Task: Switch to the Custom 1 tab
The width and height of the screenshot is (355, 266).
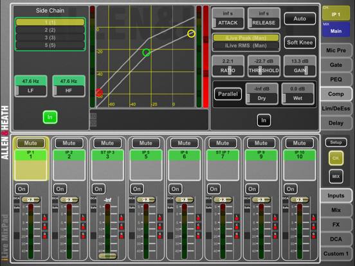Action: click(x=336, y=254)
